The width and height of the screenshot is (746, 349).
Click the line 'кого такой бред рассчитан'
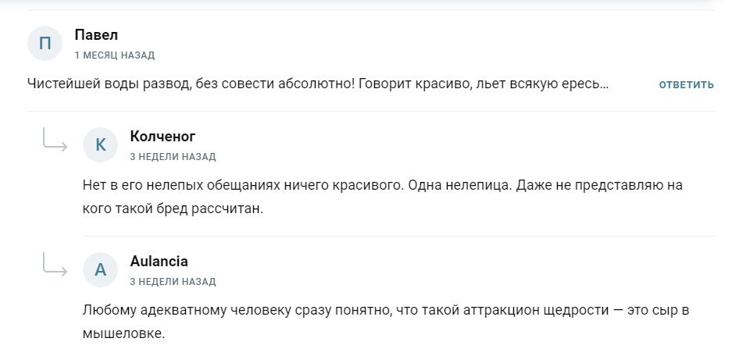(x=172, y=209)
